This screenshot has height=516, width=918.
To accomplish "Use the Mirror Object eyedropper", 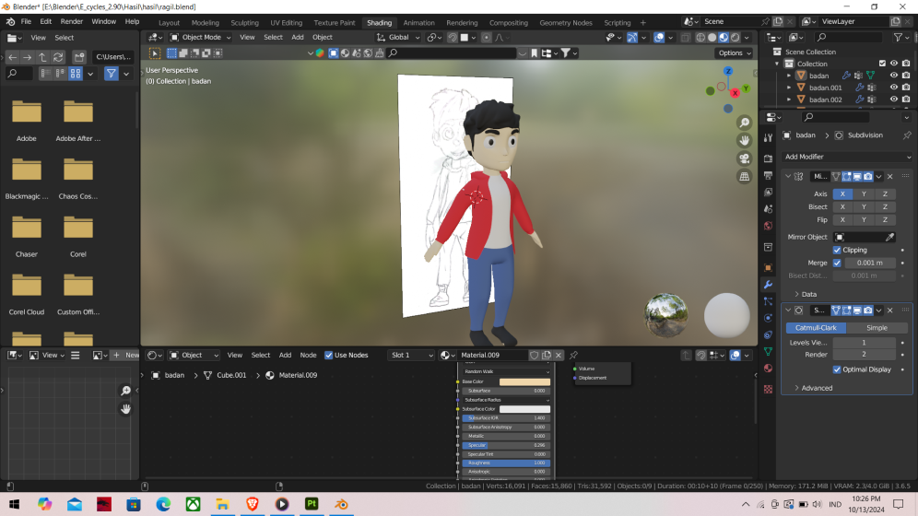I will 890,237.
